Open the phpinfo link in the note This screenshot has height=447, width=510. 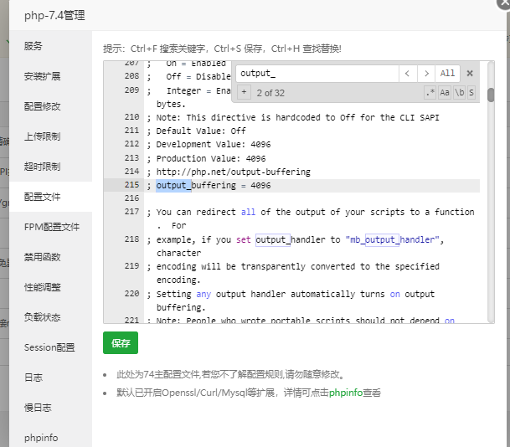pos(345,392)
